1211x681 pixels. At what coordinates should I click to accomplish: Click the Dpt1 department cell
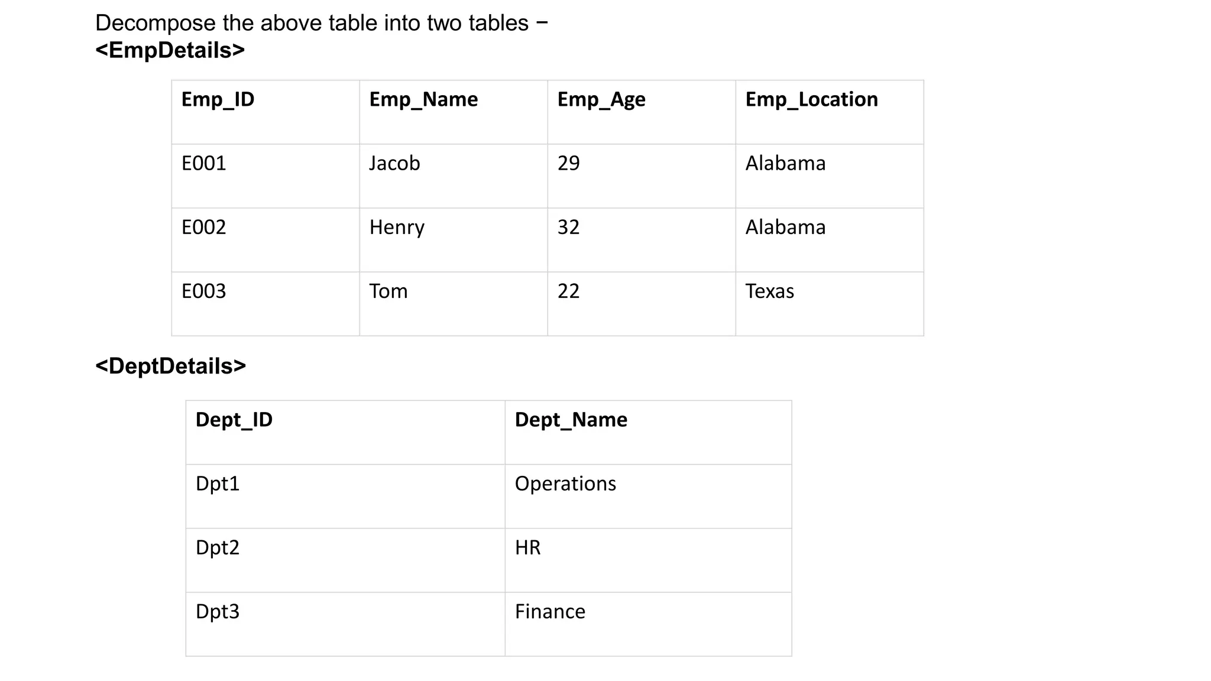pos(218,484)
